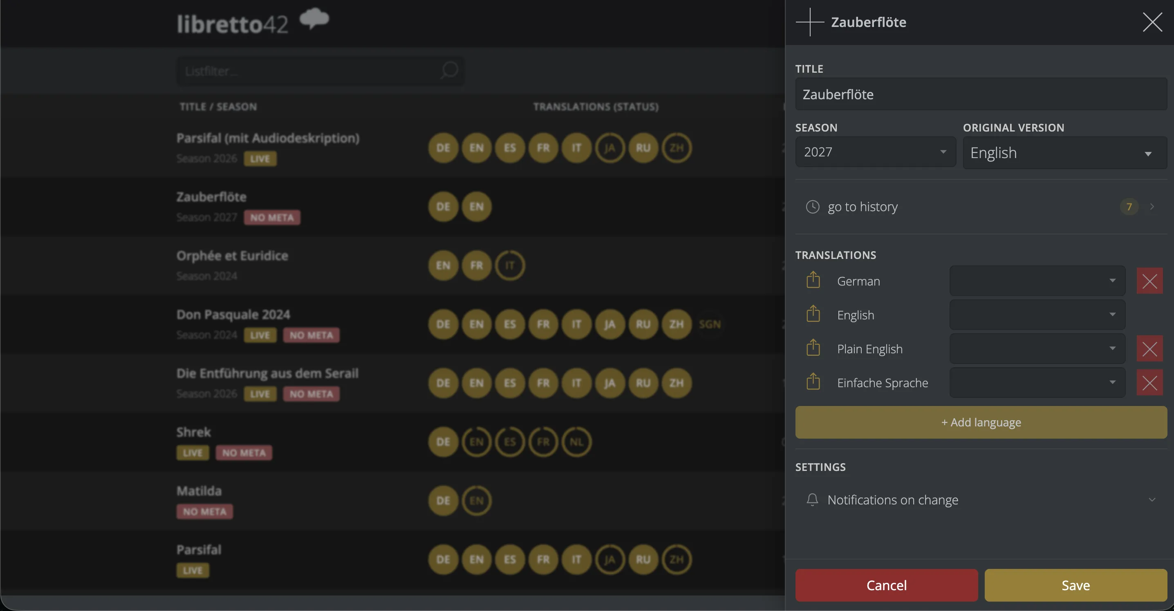Image resolution: width=1174 pixels, height=611 pixels.
Task: Click the ZH badge in Die Entführung row
Action: pyautogui.click(x=677, y=383)
